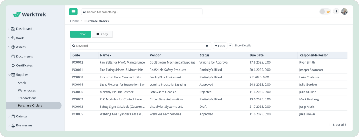Click FacilityPlus Equipment vendor cell
The width and height of the screenshot is (359, 137).
coord(165,77)
